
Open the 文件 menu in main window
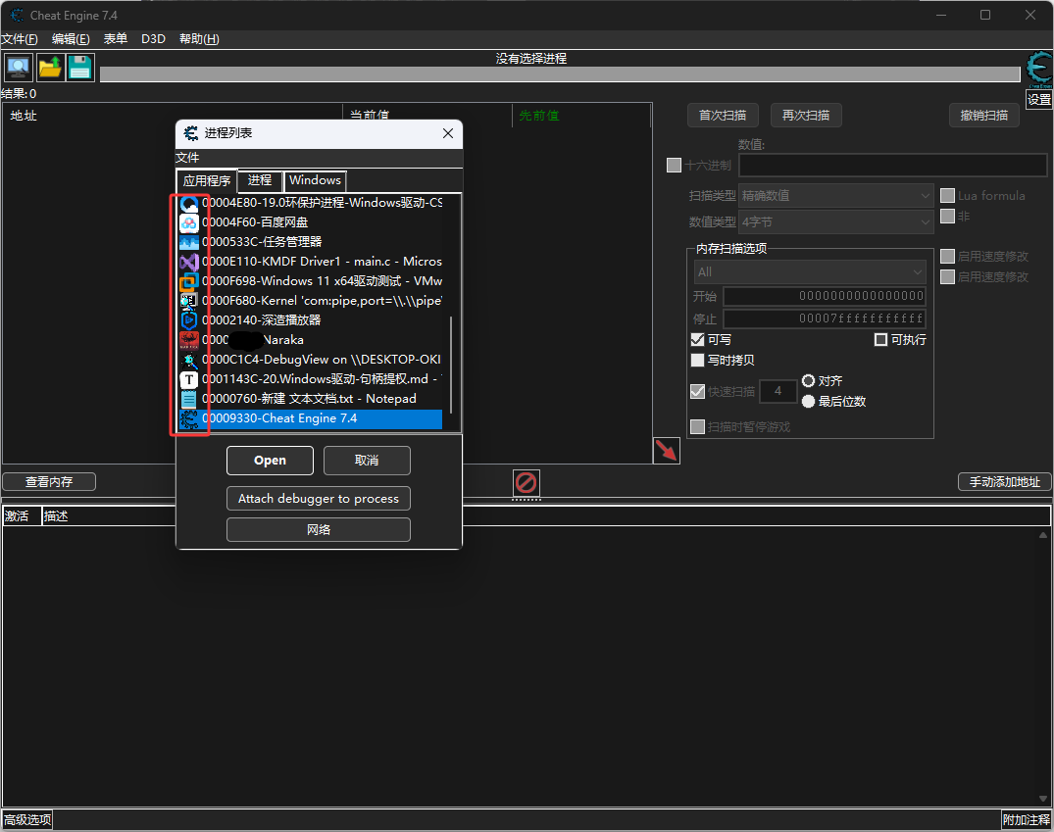point(20,39)
